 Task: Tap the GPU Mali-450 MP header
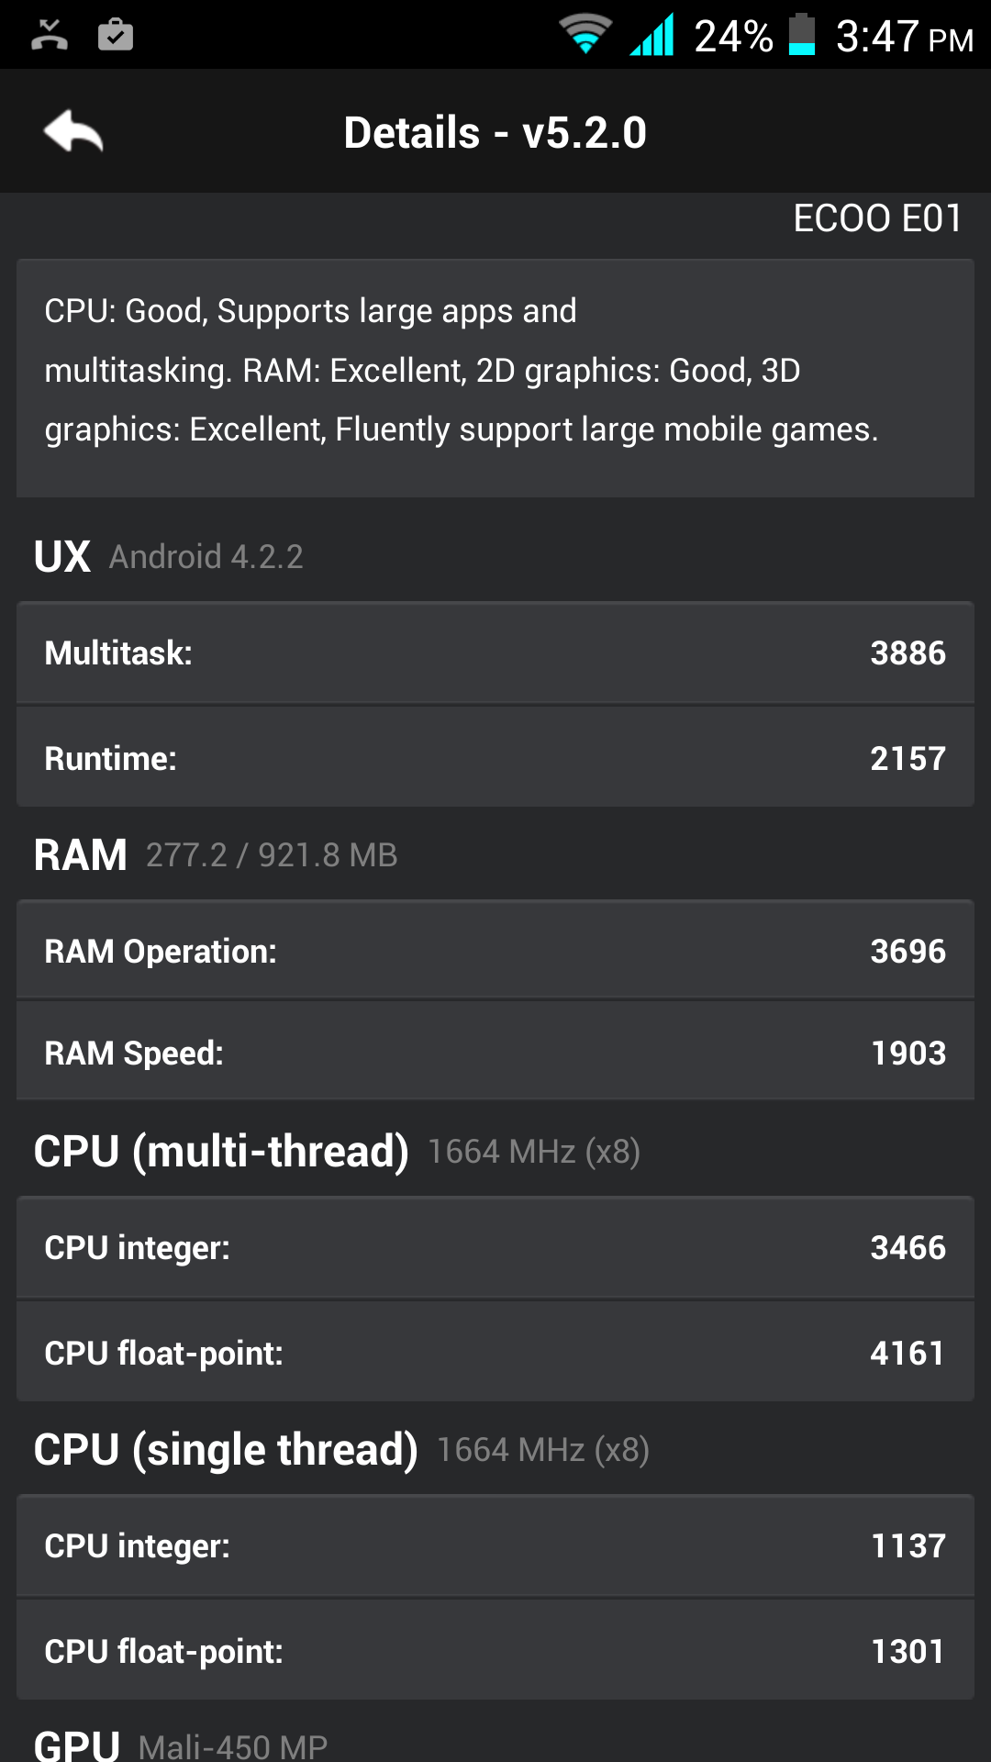pyautogui.click(x=181, y=1744)
